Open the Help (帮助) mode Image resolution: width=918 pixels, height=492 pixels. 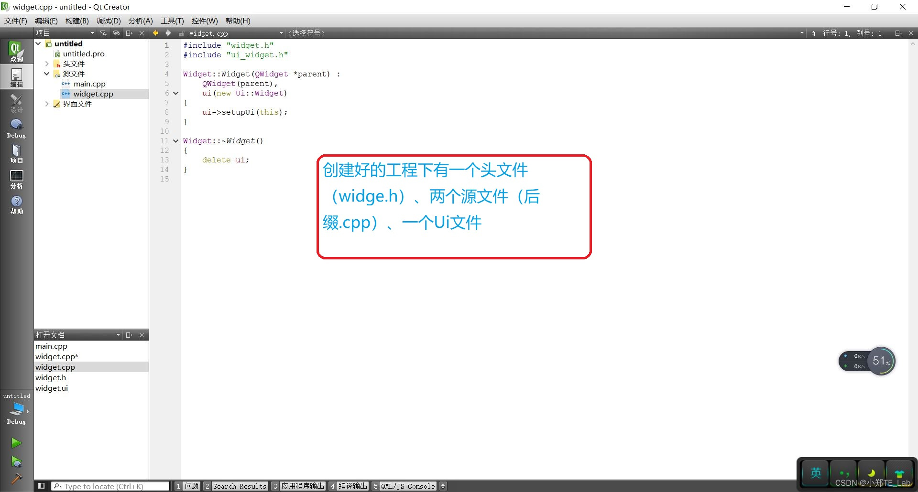pos(16,204)
